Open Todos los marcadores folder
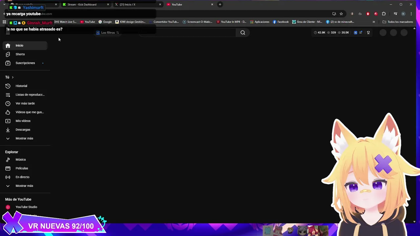 [x=398, y=22]
